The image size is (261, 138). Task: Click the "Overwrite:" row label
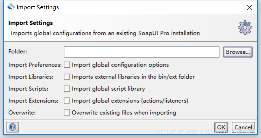(22, 113)
